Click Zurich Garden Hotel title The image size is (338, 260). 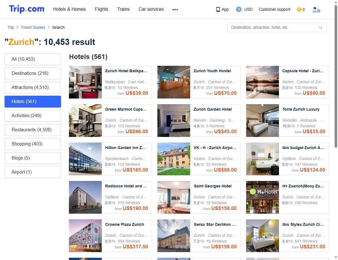213,109
